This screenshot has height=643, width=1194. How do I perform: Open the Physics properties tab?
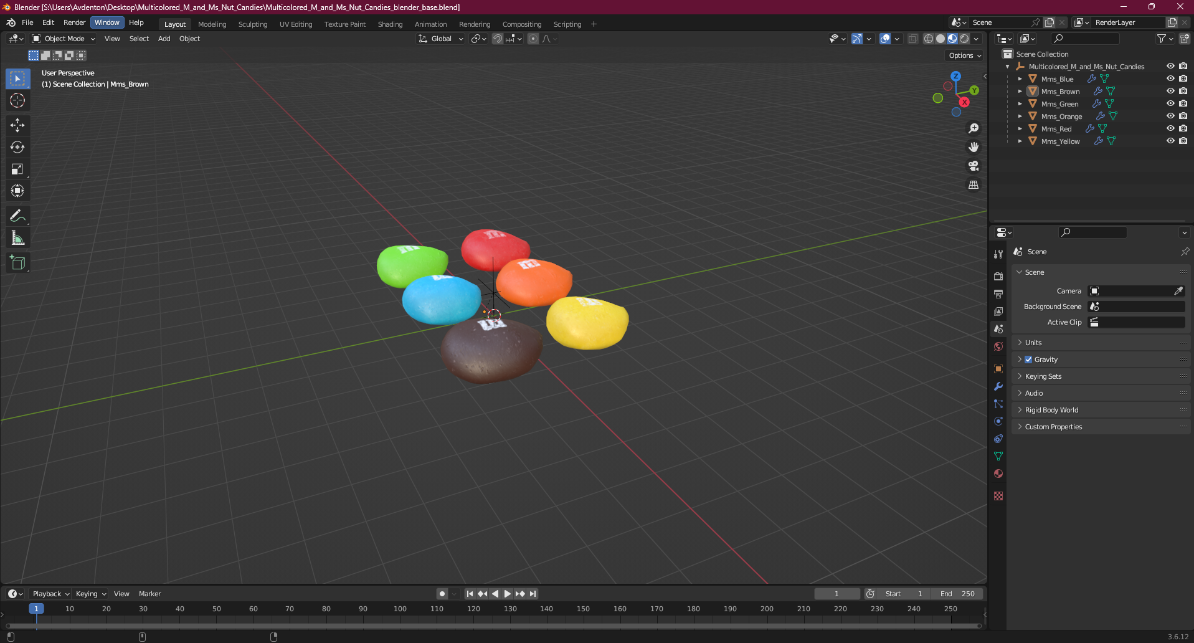998,421
